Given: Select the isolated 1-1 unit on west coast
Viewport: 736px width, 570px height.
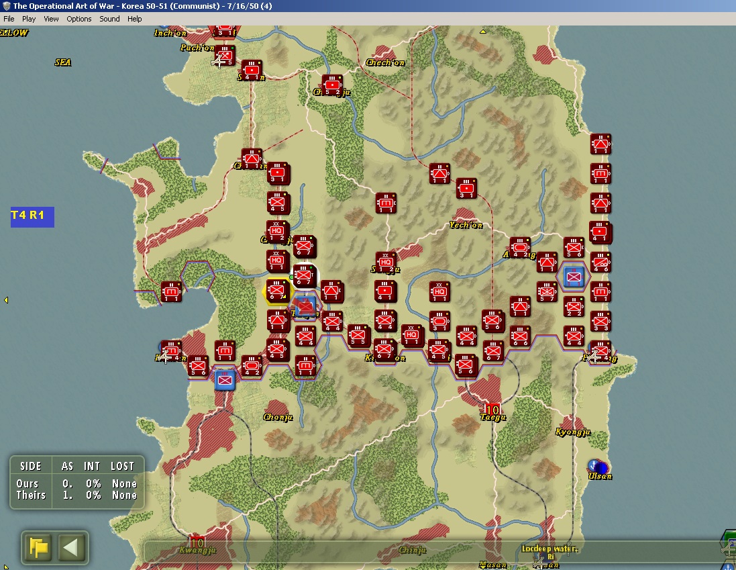Looking at the screenshot, I should [x=171, y=292].
